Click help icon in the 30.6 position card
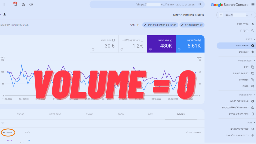Screen dimensions: 256x144 [93, 49]
